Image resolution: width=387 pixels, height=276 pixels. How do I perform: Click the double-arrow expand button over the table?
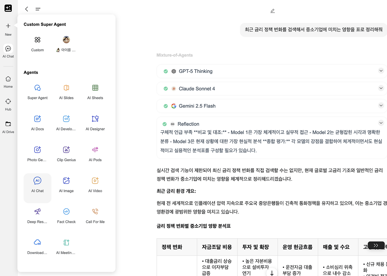[x=376, y=245]
